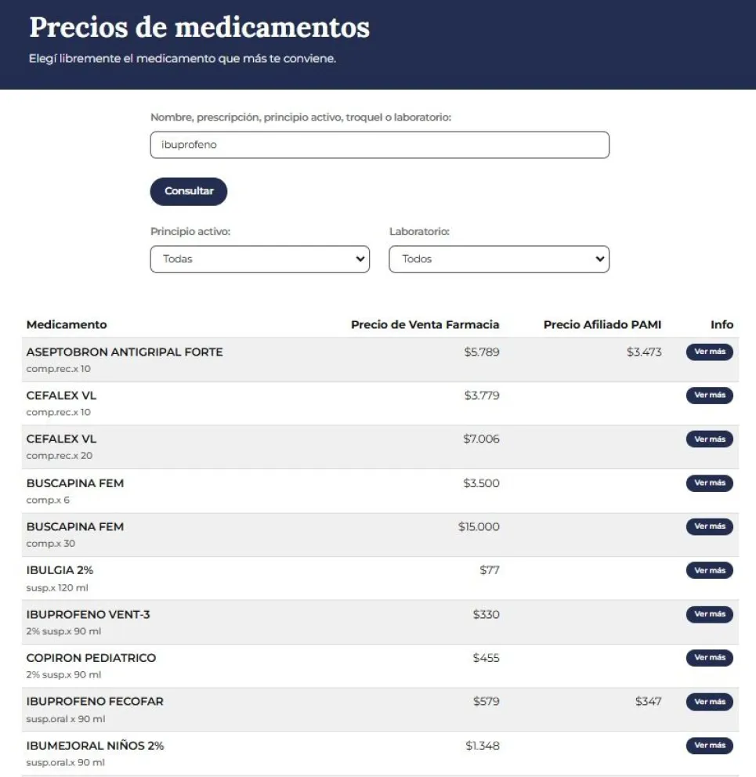View details of Buscapina Fem x 30
This screenshot has width=756, height=777.
[x=709, y=526]
